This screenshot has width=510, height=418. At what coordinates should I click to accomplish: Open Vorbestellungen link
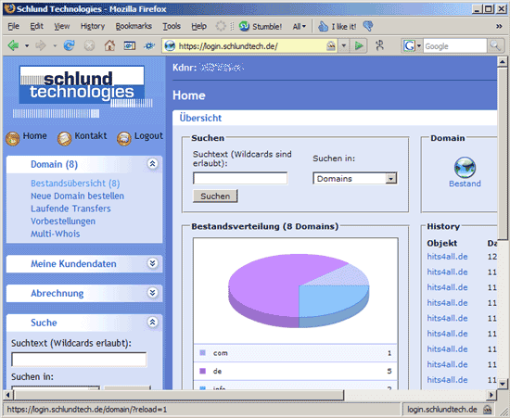point(63,221)
